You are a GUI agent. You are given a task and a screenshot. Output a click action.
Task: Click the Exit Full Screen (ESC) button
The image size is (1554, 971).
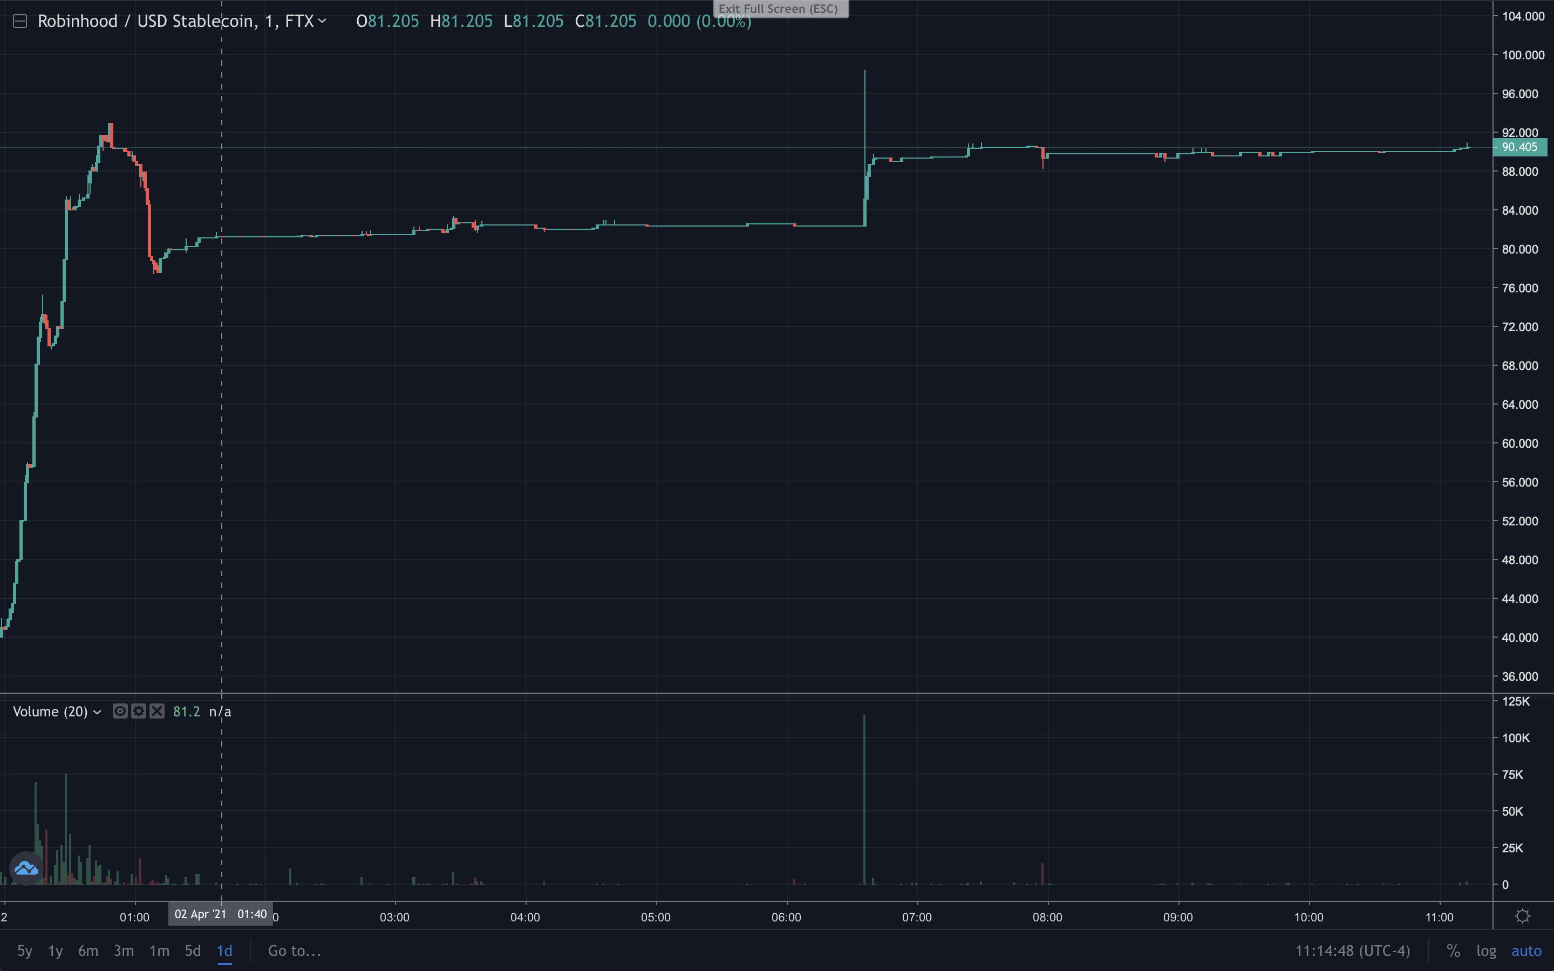pyautogui.click(x=780, y=9)
